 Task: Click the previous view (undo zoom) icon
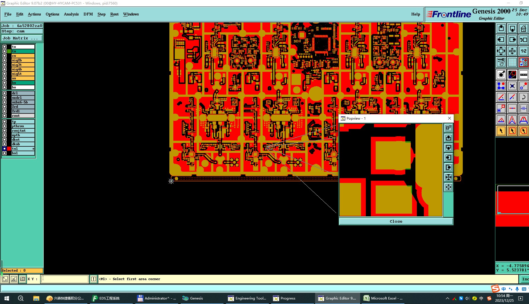523,40
